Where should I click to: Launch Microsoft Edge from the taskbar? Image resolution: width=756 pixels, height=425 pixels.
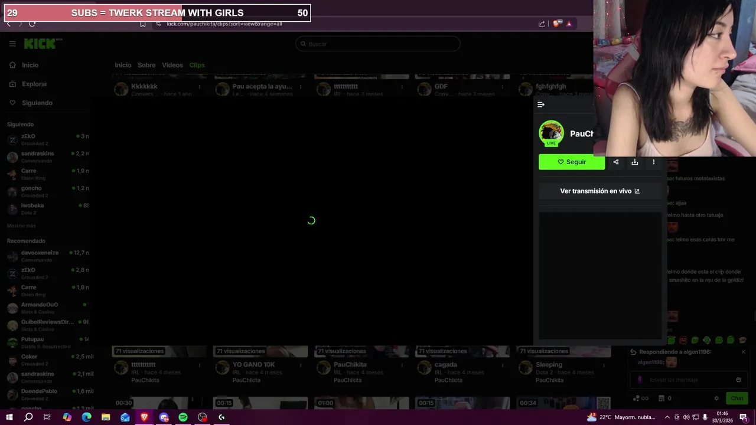[86, 417]
